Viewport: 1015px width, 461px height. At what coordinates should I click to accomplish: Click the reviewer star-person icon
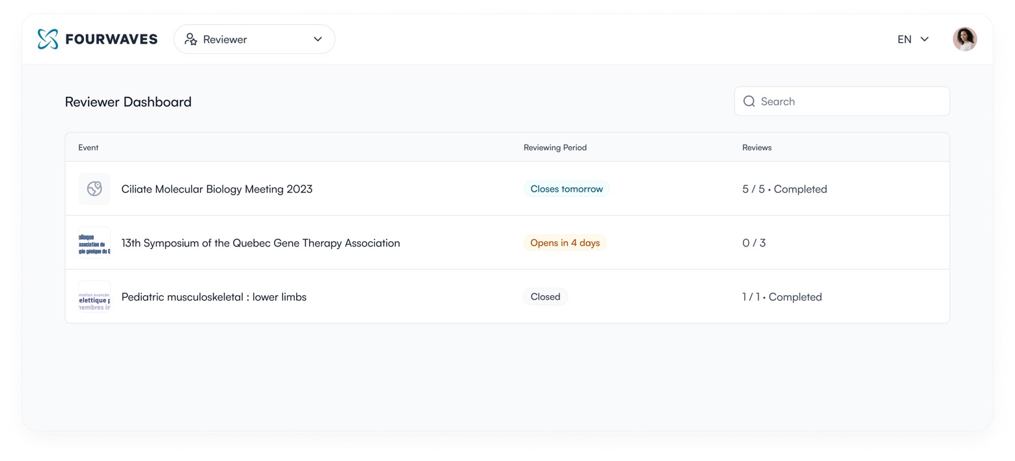191,39
